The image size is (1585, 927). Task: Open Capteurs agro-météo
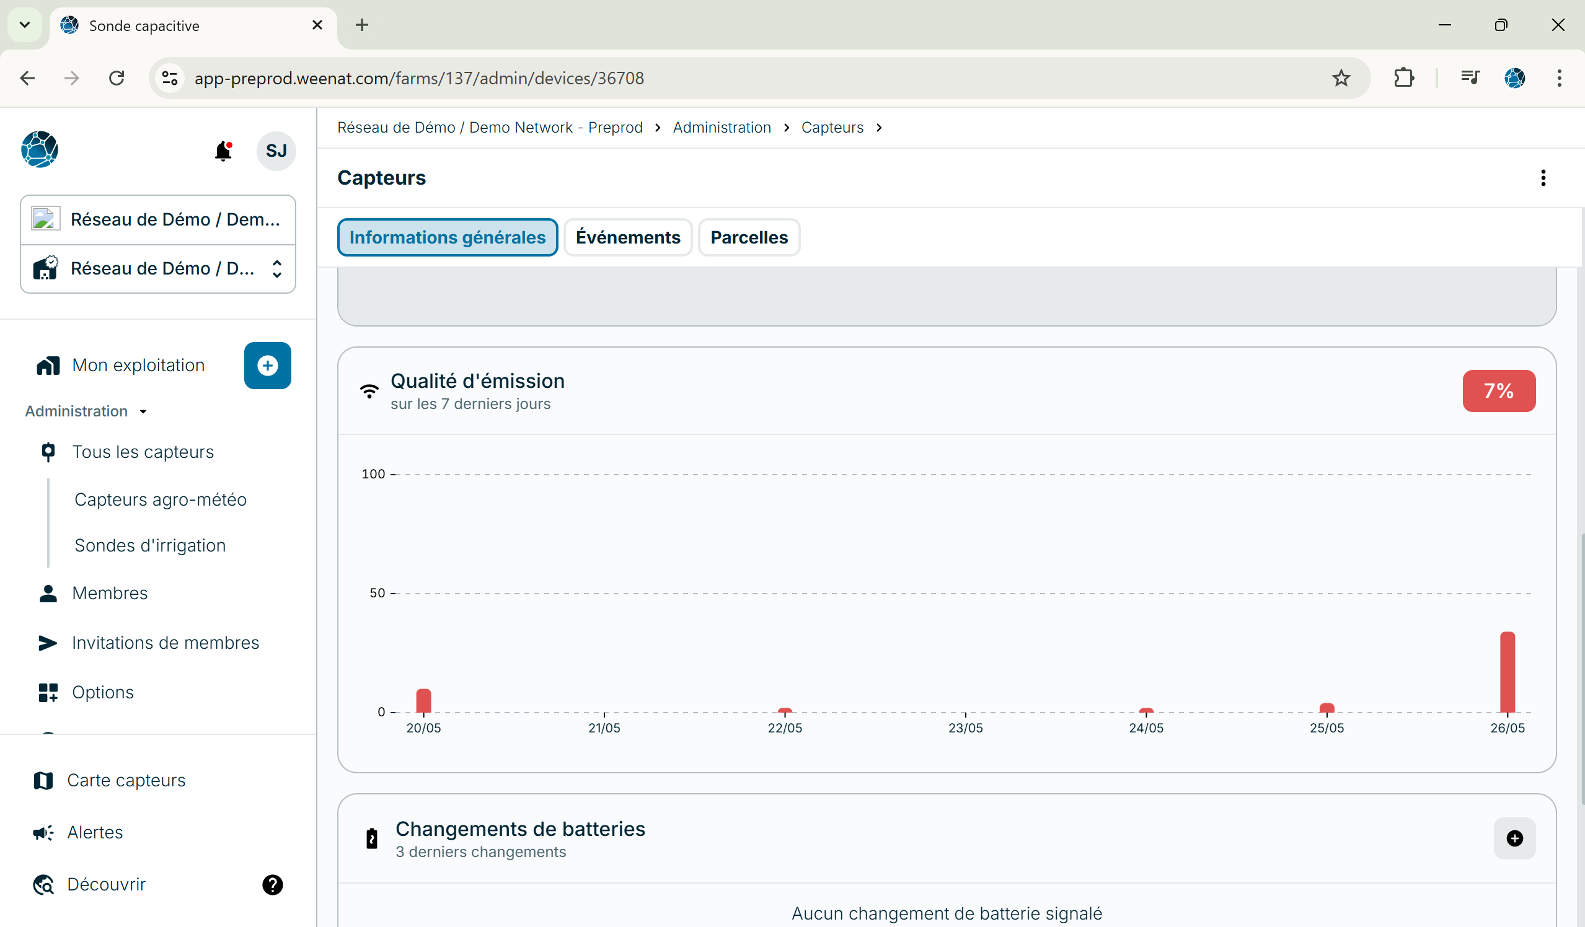161,499
